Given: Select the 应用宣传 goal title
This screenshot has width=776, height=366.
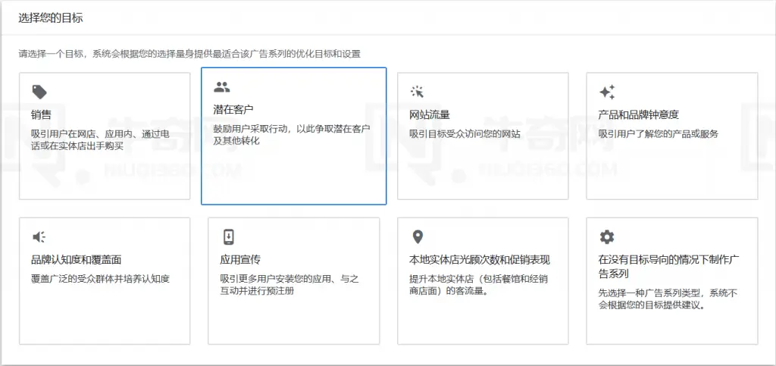Looking at the screenshot, I should pyautogui.click(x=240, y=260).
